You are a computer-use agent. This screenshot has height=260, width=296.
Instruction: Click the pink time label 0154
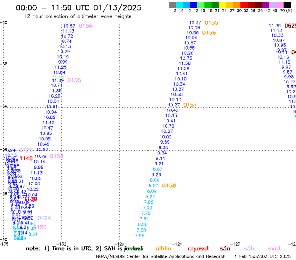click(x=57, y=156)
